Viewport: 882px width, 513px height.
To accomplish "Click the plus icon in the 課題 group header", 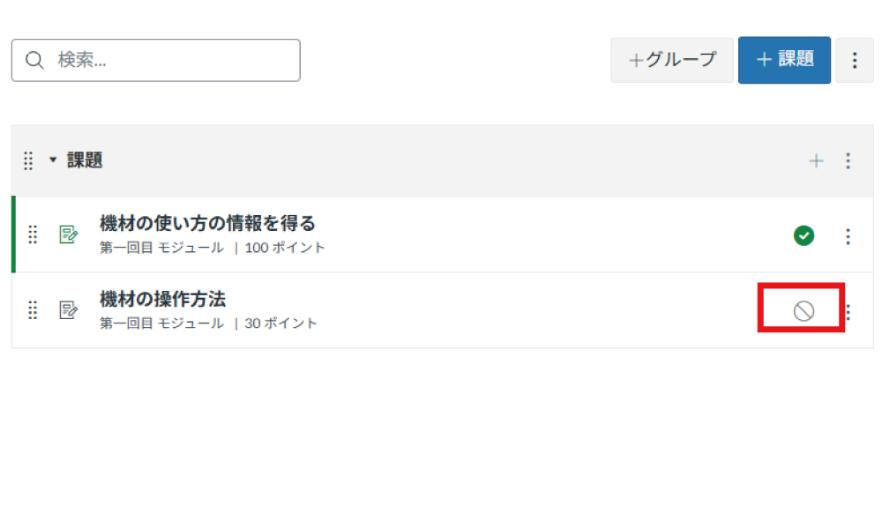I will 816,160.
